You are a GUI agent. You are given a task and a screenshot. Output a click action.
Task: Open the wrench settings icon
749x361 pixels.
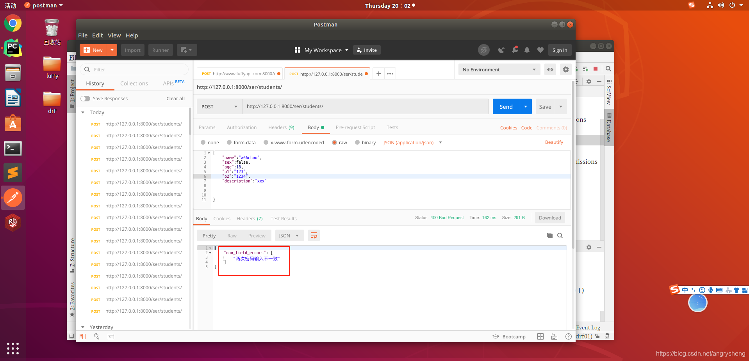click(x=515, y=50)
